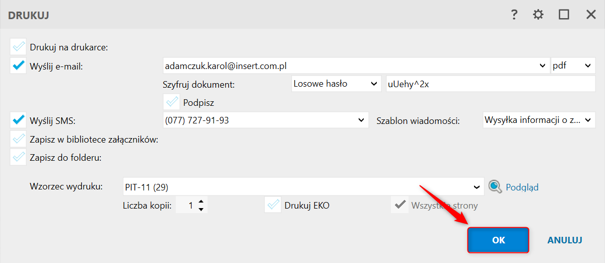This screenshot has height=263, width=605.
Task: Expand the SMS phone number dropdown
Action: tap(361, 120)
